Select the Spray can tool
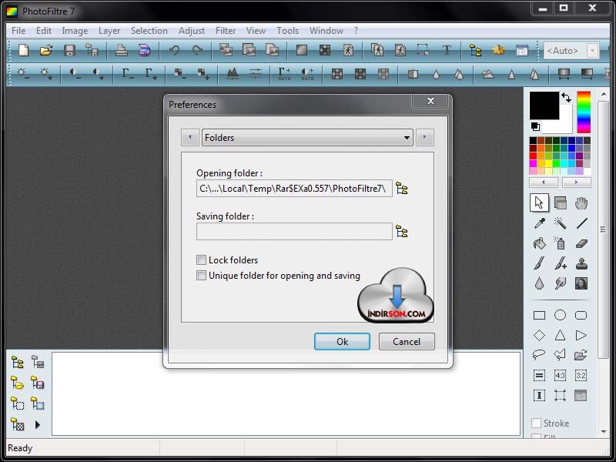 (561, 243)
